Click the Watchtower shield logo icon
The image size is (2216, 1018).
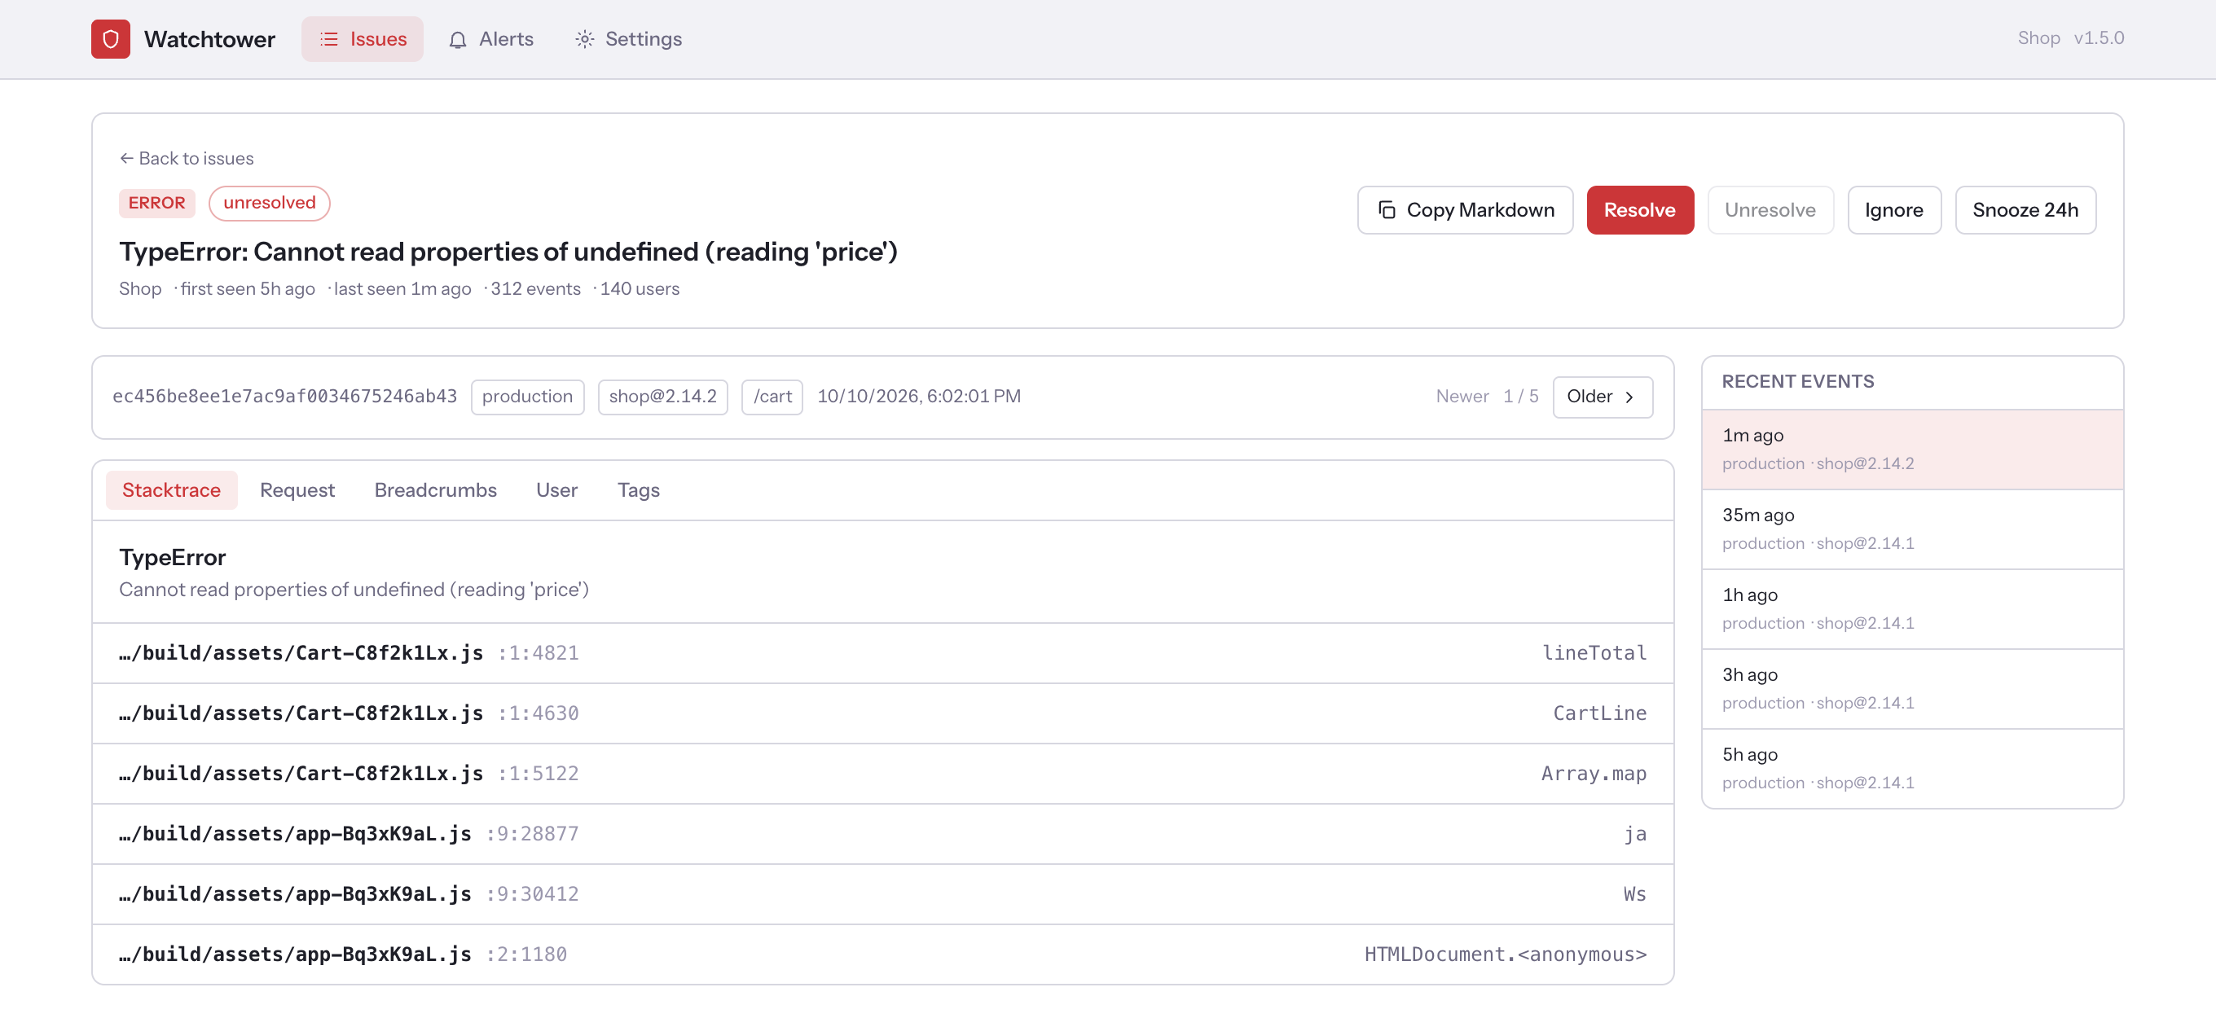click(110, 39)
